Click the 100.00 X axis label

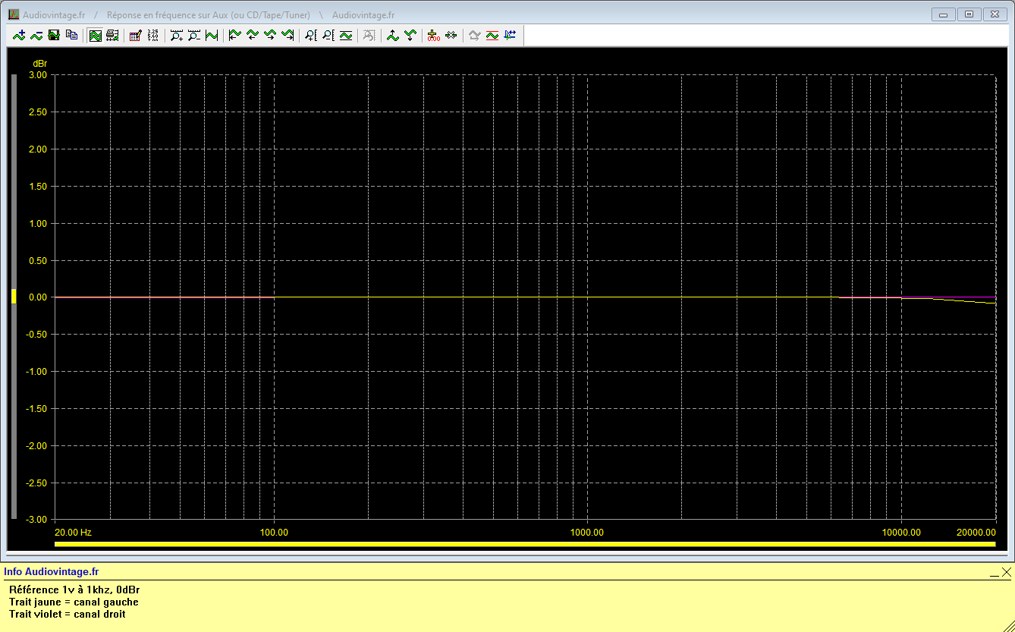tap(274, 532)
